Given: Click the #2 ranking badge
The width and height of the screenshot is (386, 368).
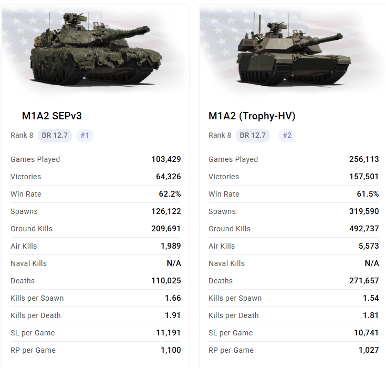Looking at the screenshot, I should pos(287,135).
